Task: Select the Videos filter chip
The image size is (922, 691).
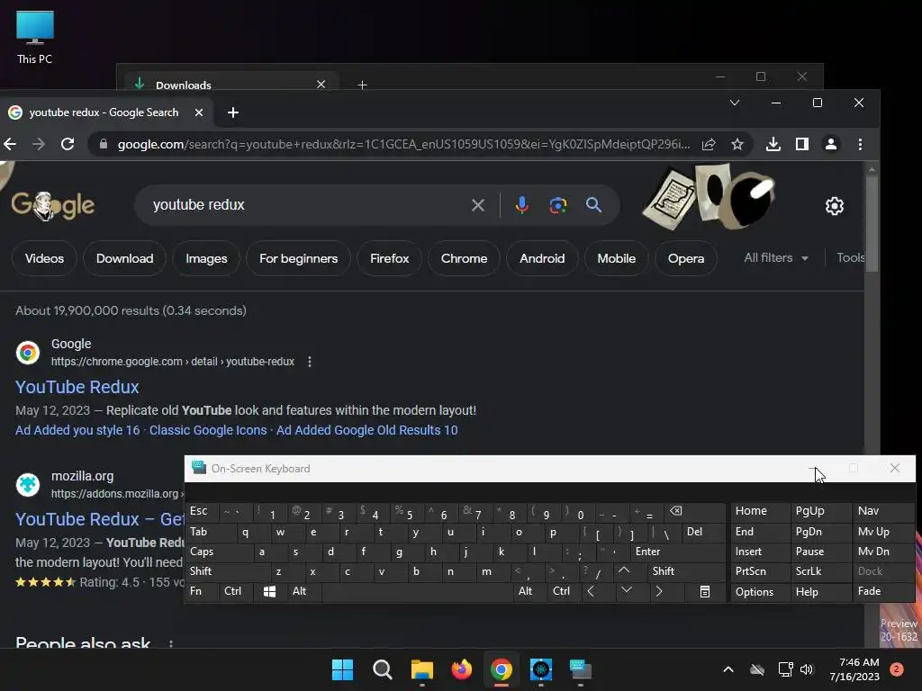Action: click(x=45, y=258)
